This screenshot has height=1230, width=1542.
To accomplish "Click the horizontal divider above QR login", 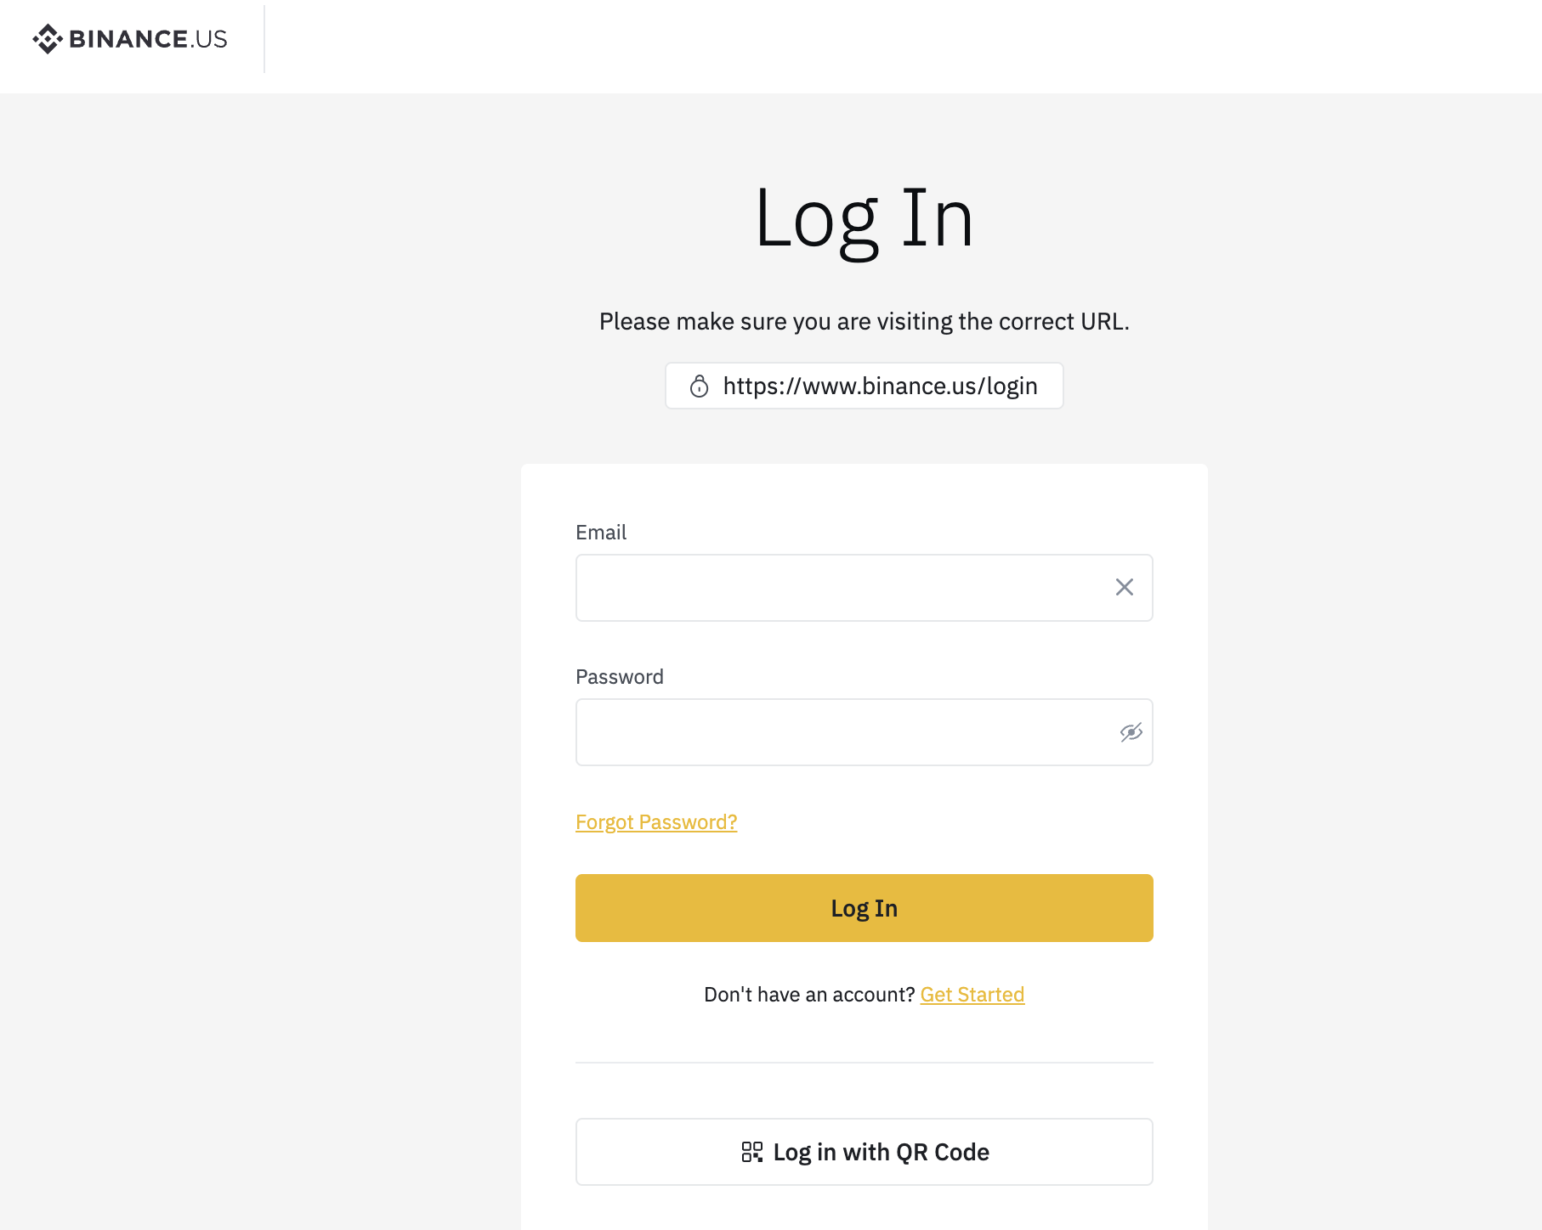I will [864, 1063].
